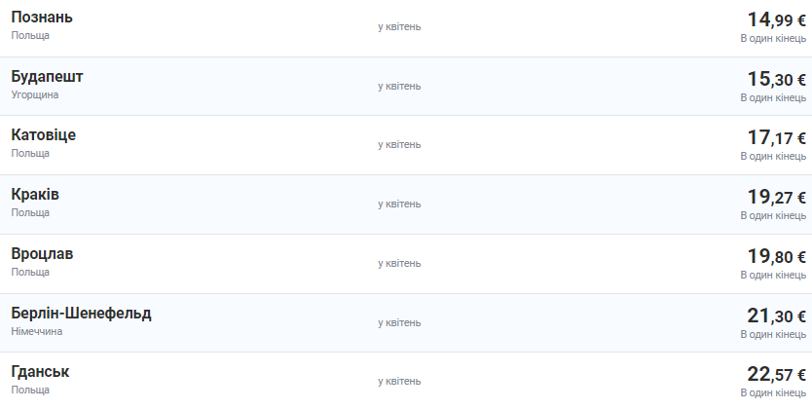Screen dimensions: 812x409
Task: Select the 15,30 € fare
Action: click(x=776, y=80)
